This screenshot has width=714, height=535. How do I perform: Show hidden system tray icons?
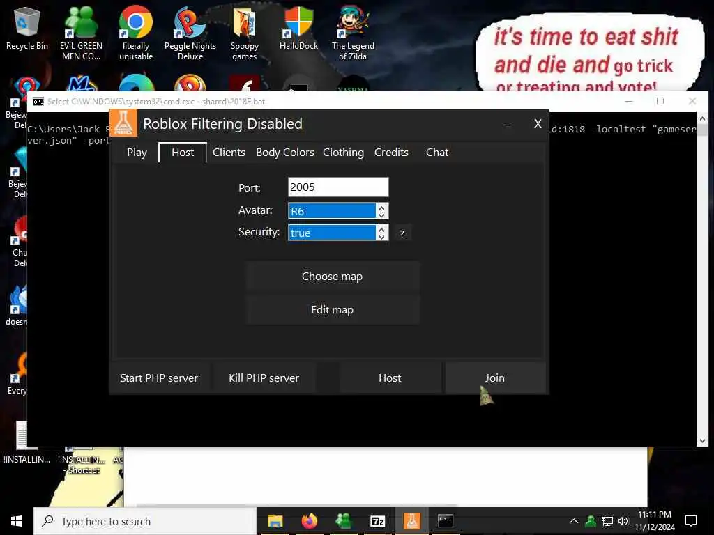pyautogui.click(x=574, y=521)
